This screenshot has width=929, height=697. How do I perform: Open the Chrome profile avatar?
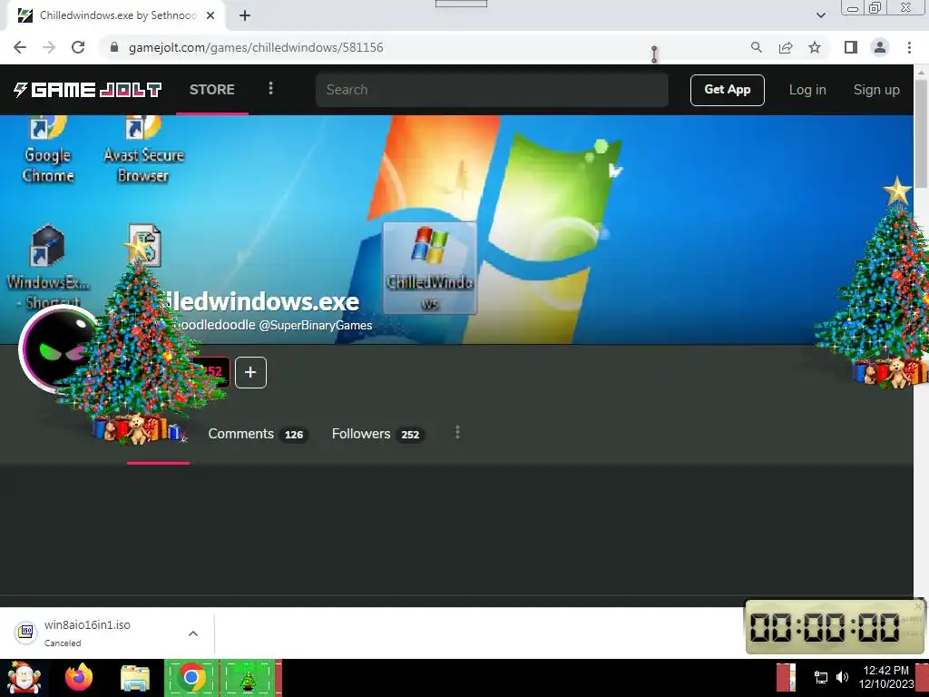pos(880,47)
